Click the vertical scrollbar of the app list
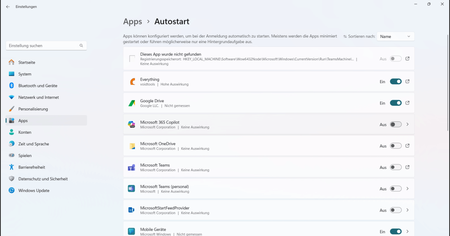Viewport: 450px width, 236px height. tap(448, 82)
